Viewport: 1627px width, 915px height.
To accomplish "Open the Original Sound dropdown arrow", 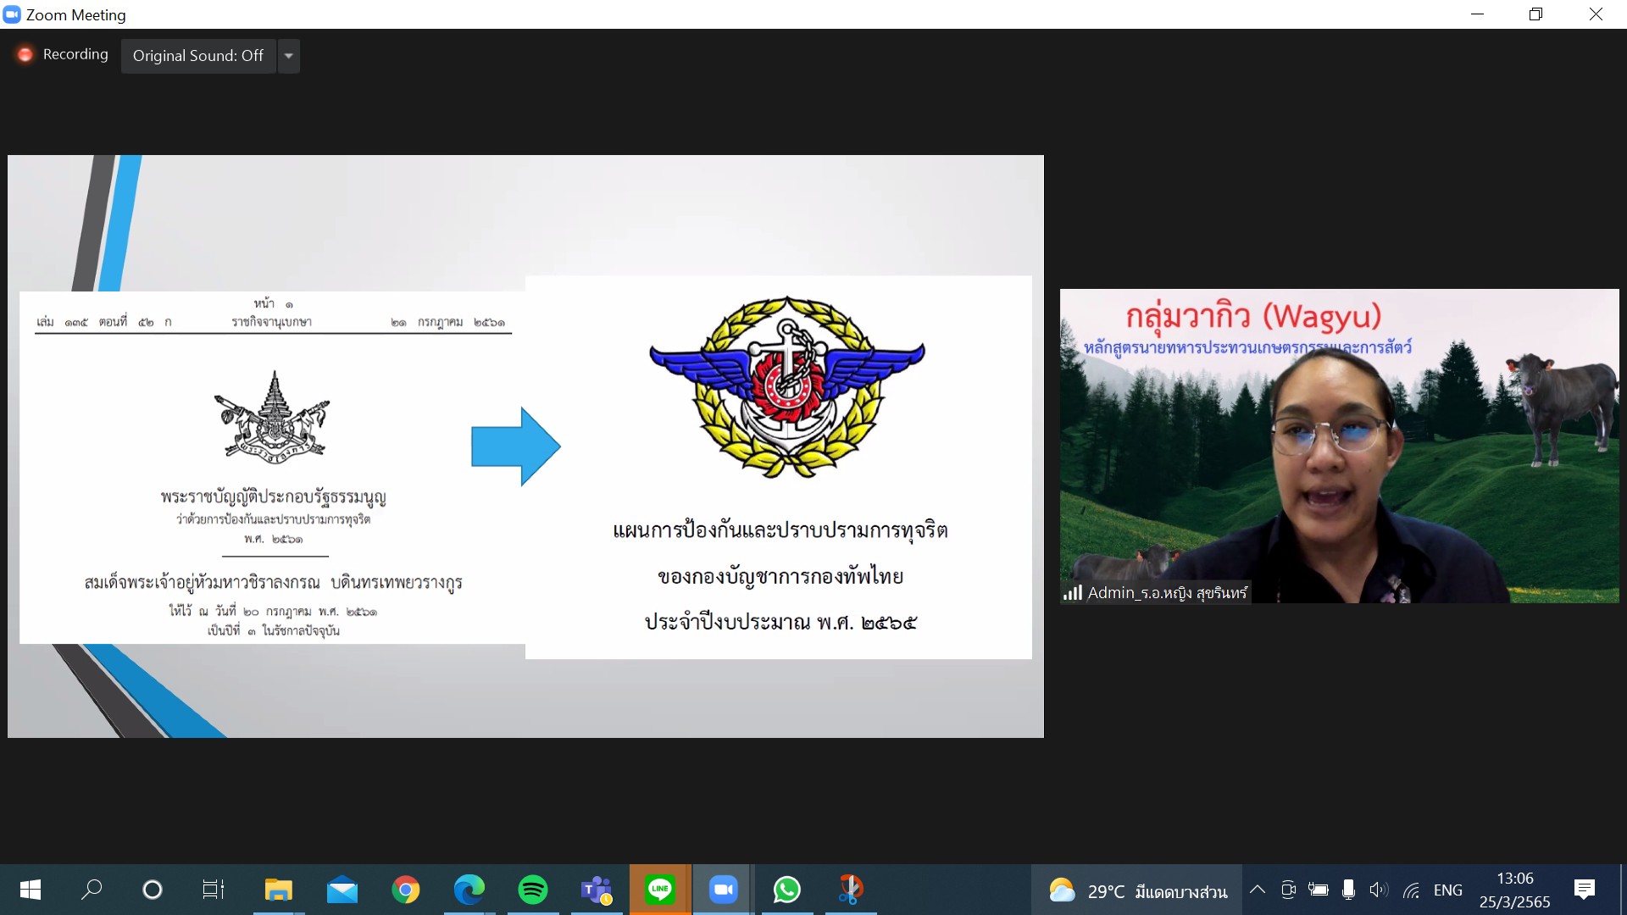I will [289, 56].
